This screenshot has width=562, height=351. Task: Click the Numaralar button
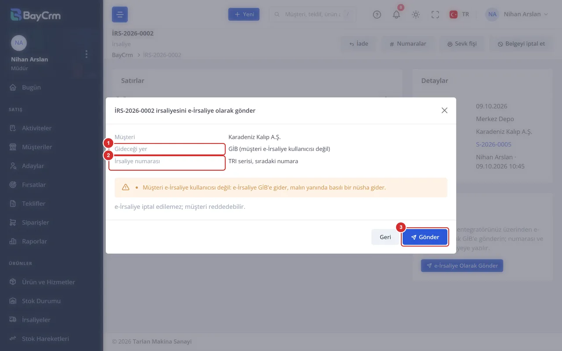click(408, 44)
